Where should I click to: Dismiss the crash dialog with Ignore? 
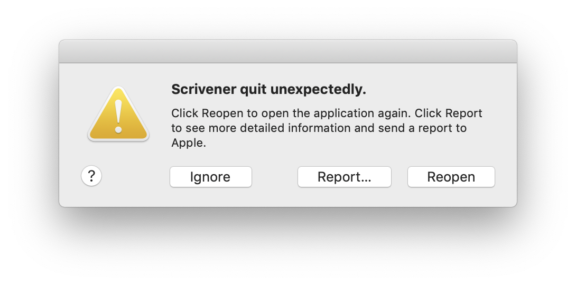[x=210, y=177]
